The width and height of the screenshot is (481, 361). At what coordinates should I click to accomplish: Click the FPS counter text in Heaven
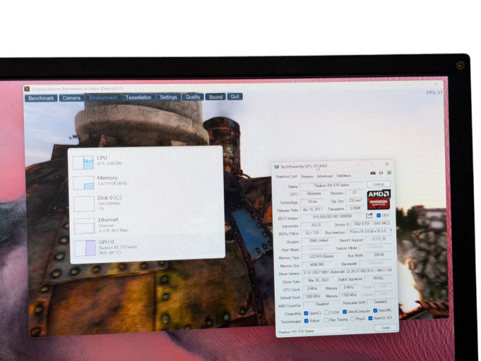tap(434, 93)
